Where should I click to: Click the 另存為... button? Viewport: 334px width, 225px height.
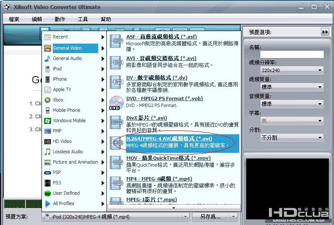click(x=210, y=217)
